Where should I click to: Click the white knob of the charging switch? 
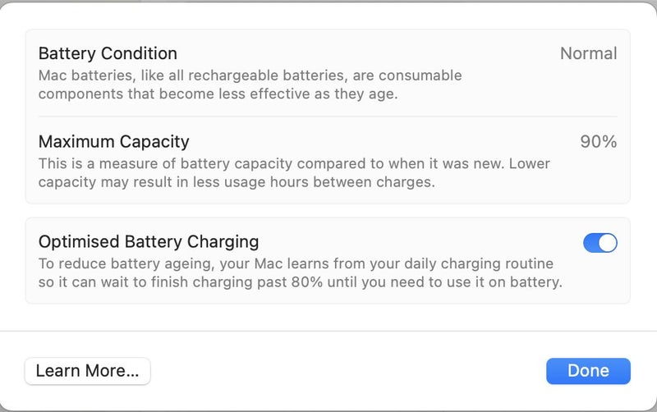coord(608,243)
